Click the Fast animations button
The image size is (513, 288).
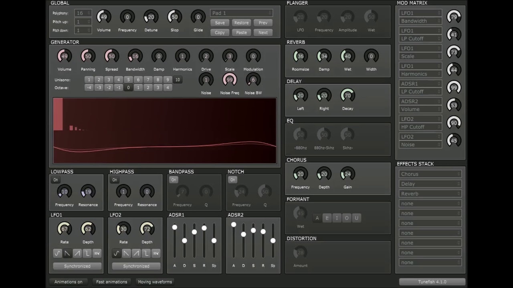112,282
